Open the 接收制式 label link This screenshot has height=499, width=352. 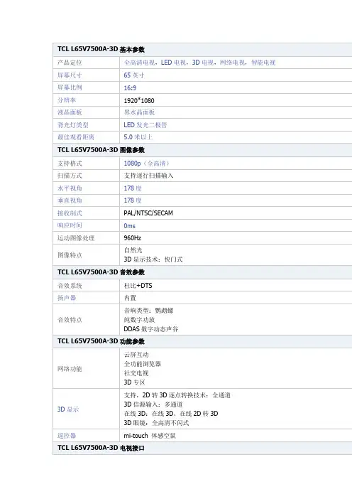coord(70,213)
